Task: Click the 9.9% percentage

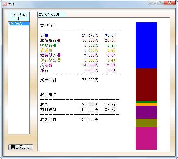Action: click(x=111, y=55)
